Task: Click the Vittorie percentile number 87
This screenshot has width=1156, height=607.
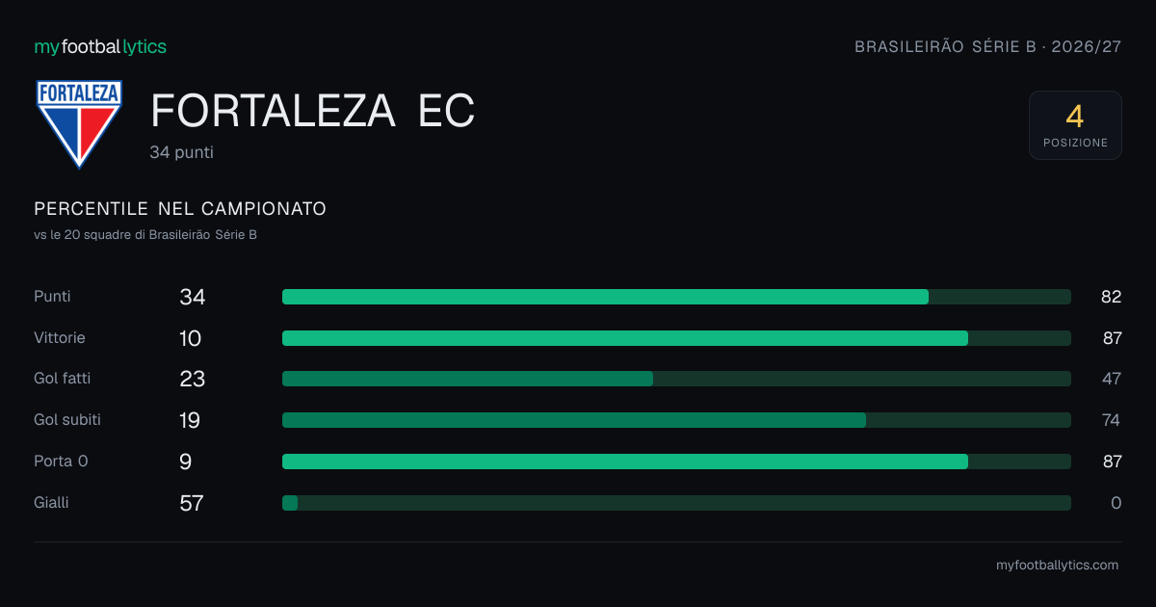Action: click(1112, 338)
